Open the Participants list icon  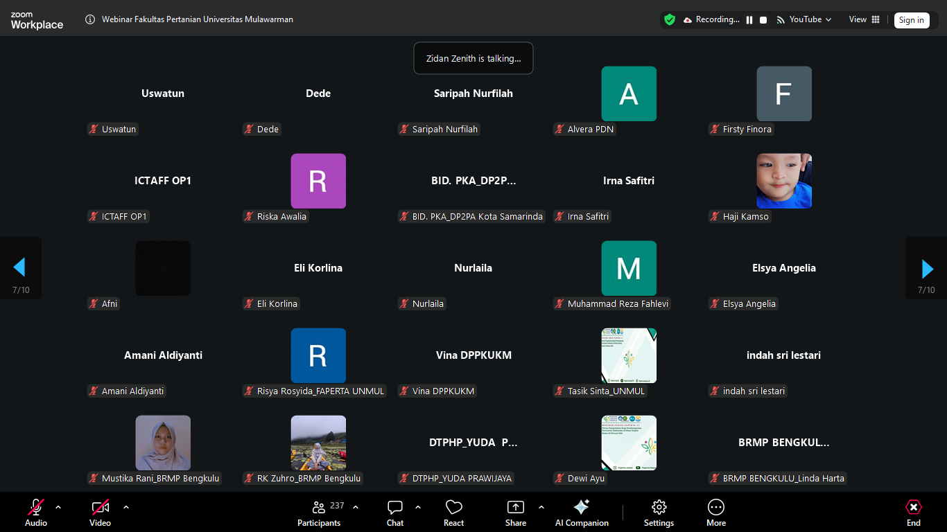pyautogui.click(x=319, y=508)
